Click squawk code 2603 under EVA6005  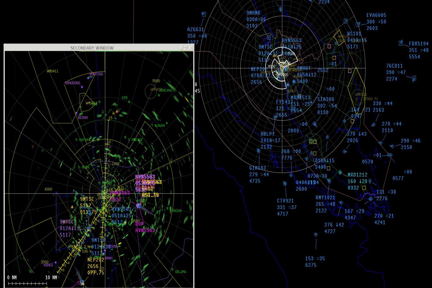[372, 28]
